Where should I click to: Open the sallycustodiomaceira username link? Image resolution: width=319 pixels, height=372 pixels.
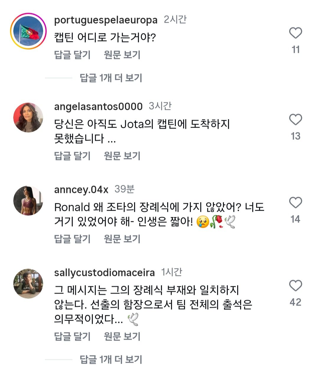pos(104,273)
